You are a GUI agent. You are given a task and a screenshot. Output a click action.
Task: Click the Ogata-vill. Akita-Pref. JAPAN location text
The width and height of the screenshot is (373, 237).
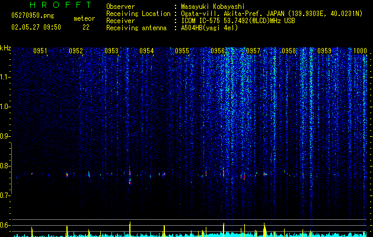[272, 14]
